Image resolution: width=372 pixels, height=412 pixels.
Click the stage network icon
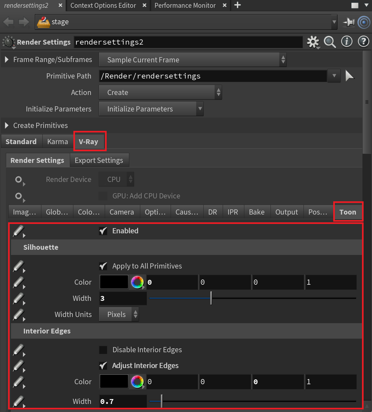click(43, 22)
